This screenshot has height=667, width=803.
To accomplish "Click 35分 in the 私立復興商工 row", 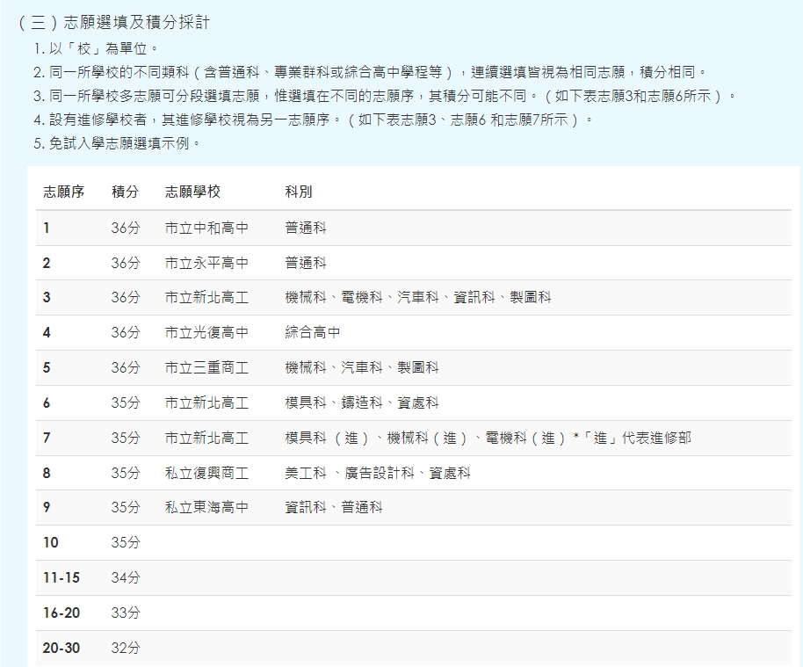I will point(126,473).
